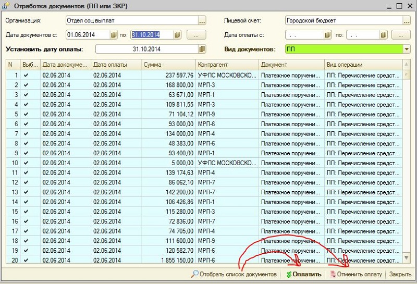Click ellipsis button next to Организация field
This screenshot has height=284, width=417.
tap(202, 21)
